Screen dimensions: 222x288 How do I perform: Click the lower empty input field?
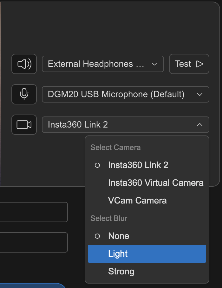tap(34, 242)
